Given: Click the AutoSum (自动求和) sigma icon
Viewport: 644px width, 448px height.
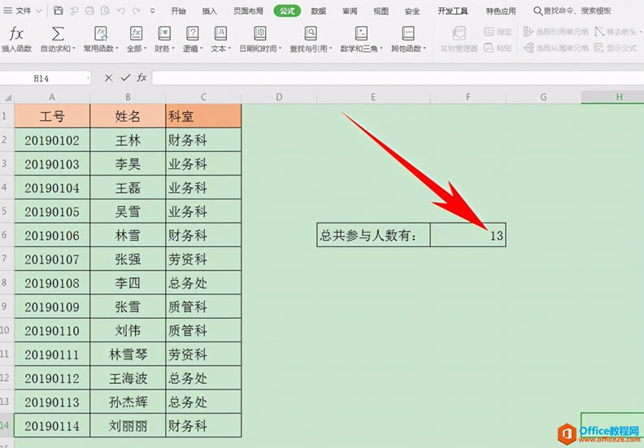Looking at the screenshot, I should [58, 33].
